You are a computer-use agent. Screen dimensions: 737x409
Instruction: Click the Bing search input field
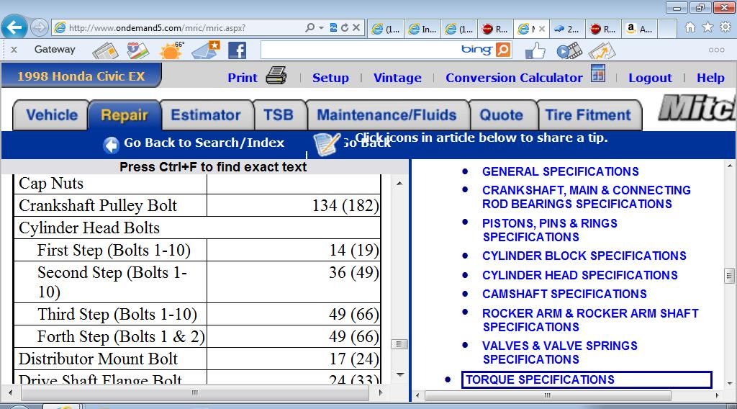tap(360, 50)
